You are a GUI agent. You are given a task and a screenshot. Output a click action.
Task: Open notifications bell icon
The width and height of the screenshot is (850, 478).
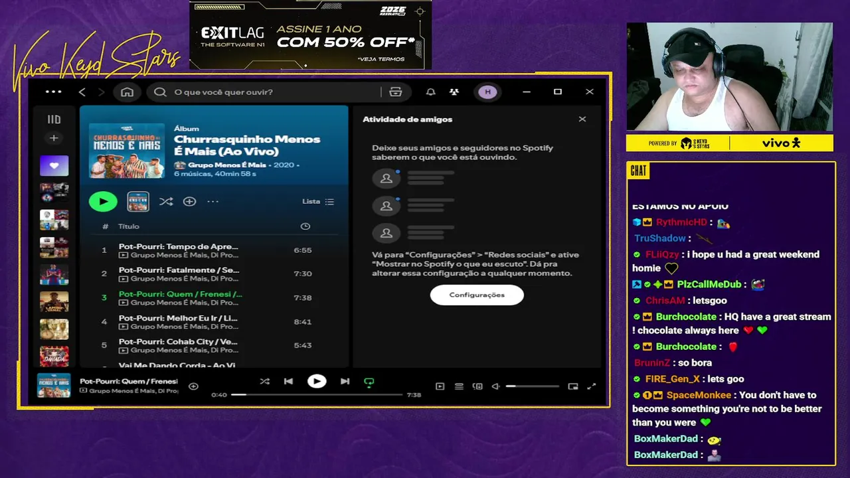tap(430, 92)
